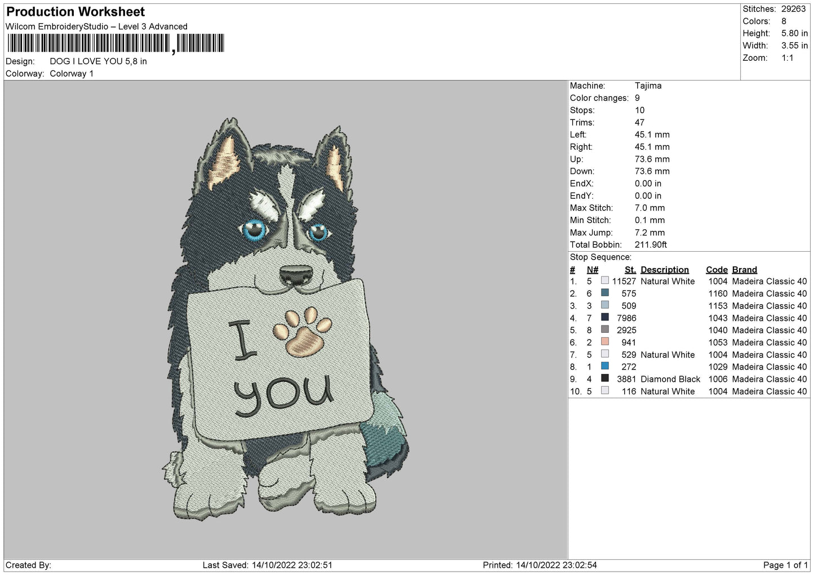The image size is (814, 575).
Task: Click the Height value 5.80 in
Action: point(794,33)
